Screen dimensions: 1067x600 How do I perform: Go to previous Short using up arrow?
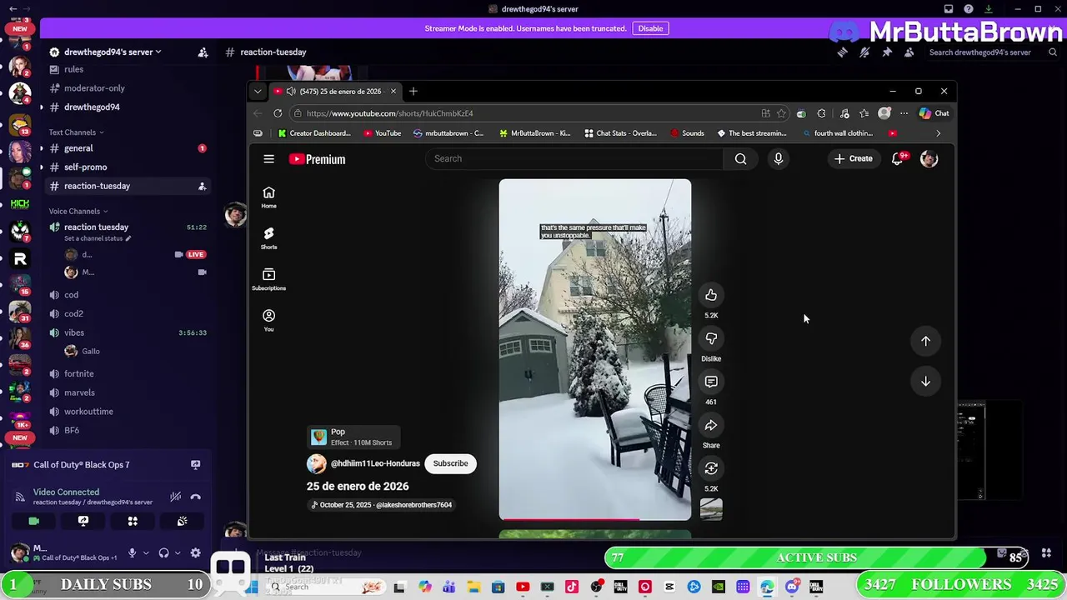tap(925, 341)
